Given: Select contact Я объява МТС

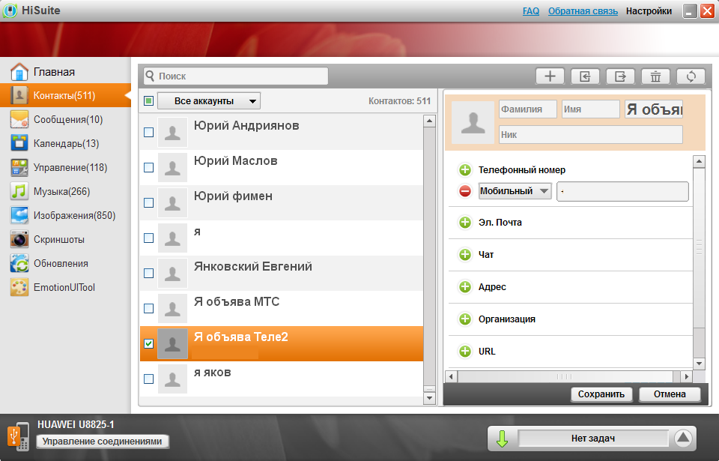Looking at the screenshot, I should tap(281, 309).
